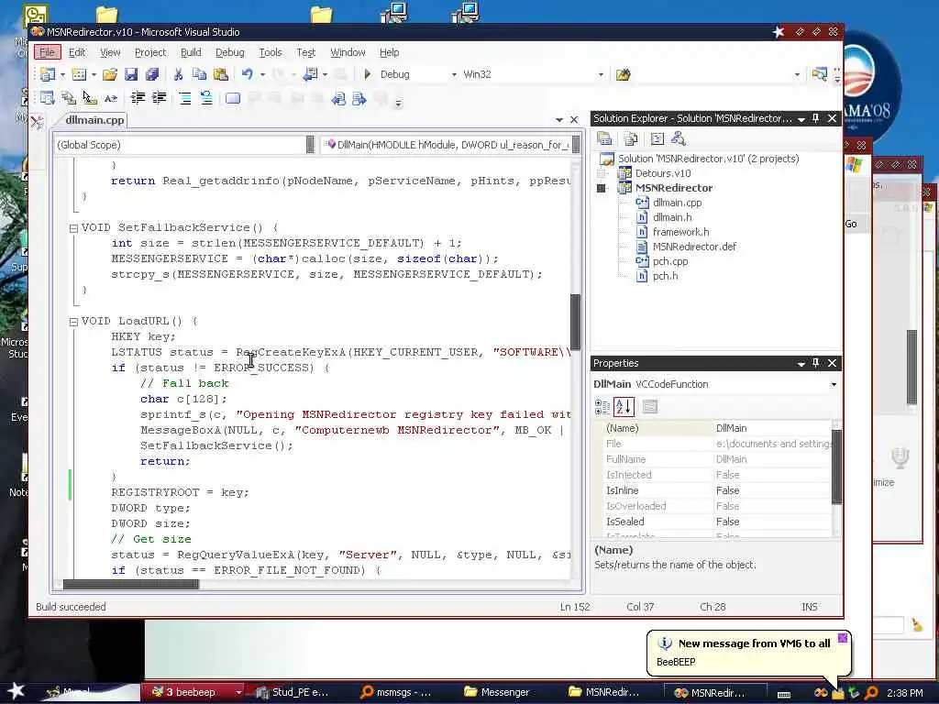Click the editor vertical scrollbar thumb

(576, 322)
